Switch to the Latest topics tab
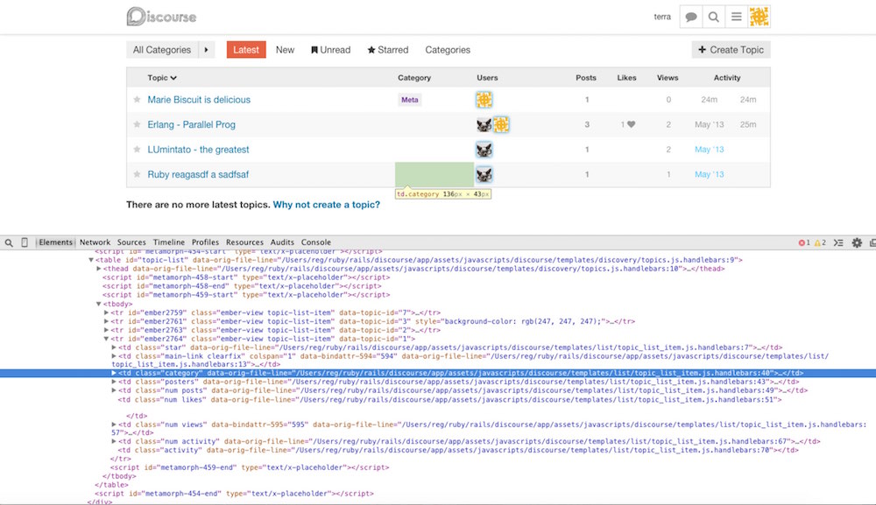The height and width of the screenshot is (505, 876). click(246, 50)
